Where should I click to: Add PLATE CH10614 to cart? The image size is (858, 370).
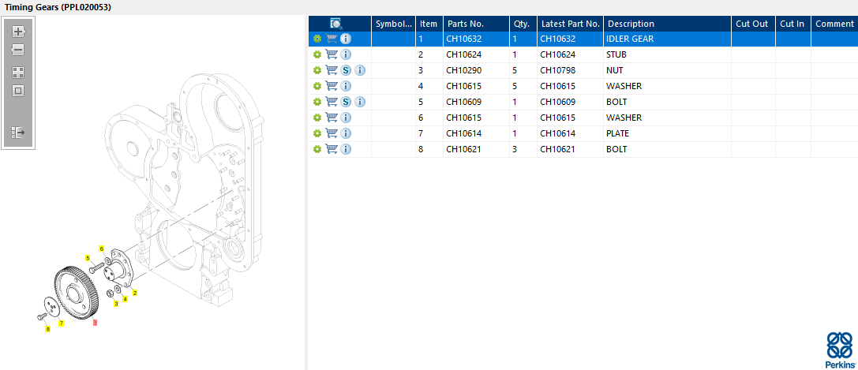pos(331,133)
